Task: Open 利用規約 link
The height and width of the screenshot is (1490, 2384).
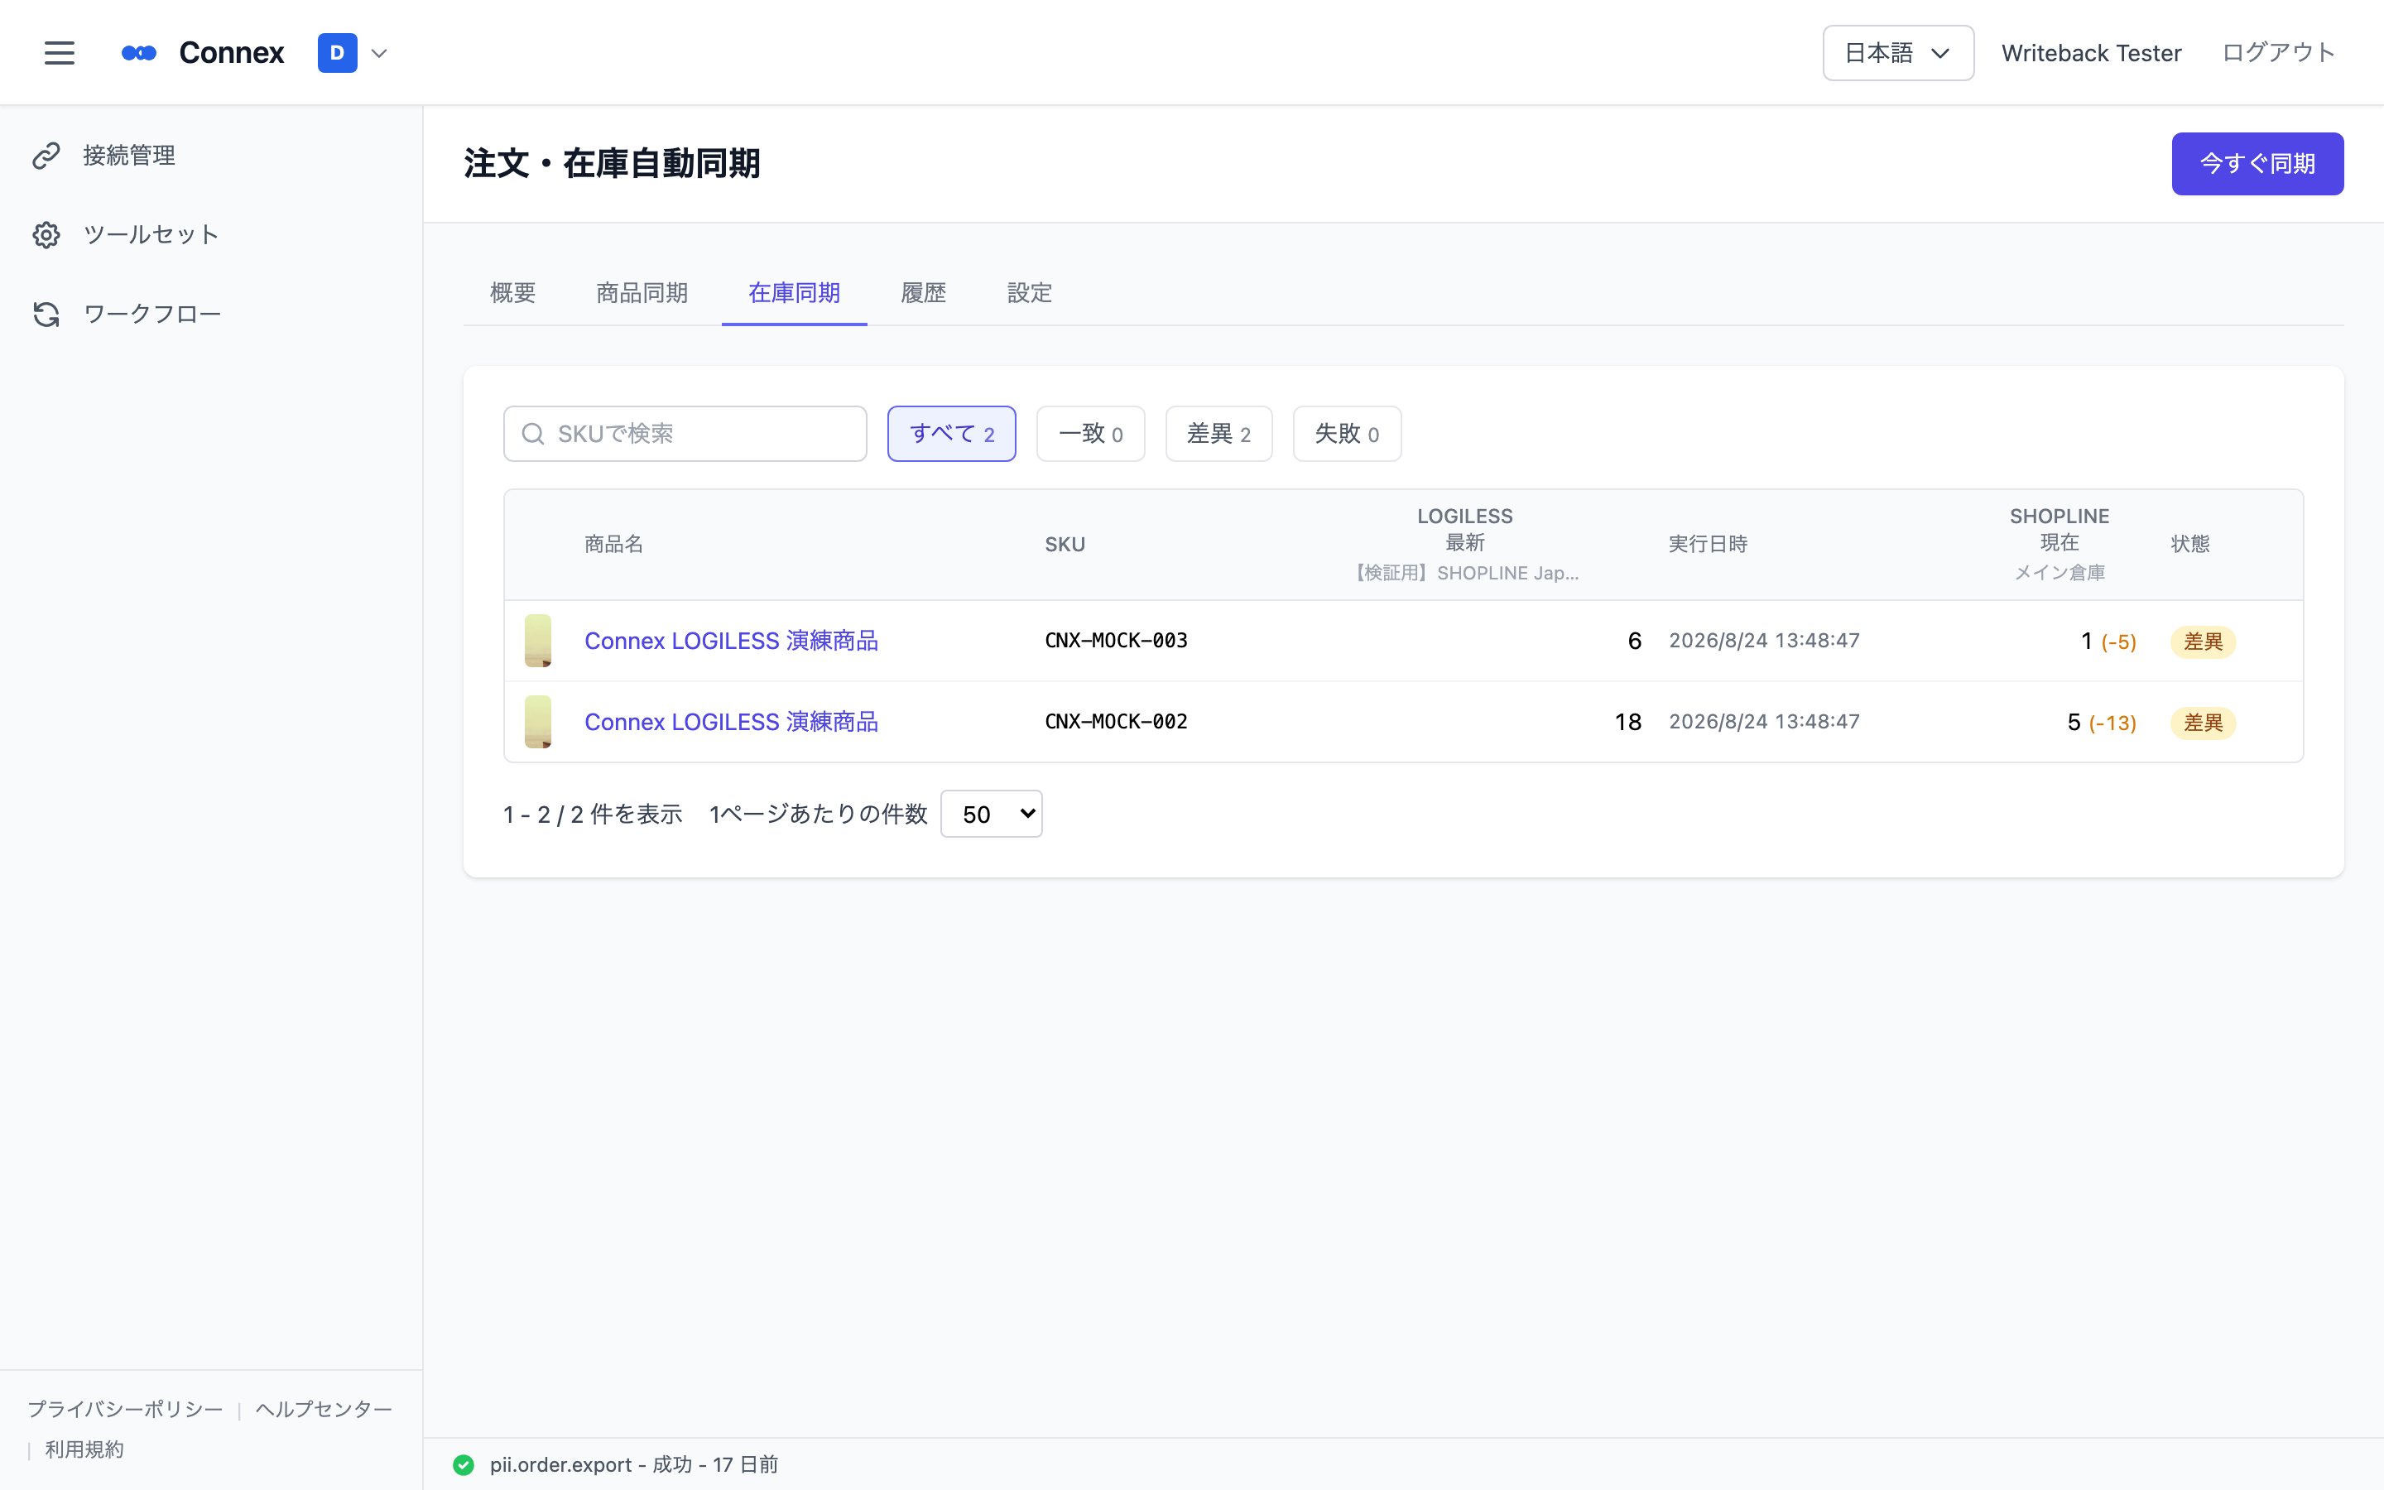Action: tap(84, 1449)
